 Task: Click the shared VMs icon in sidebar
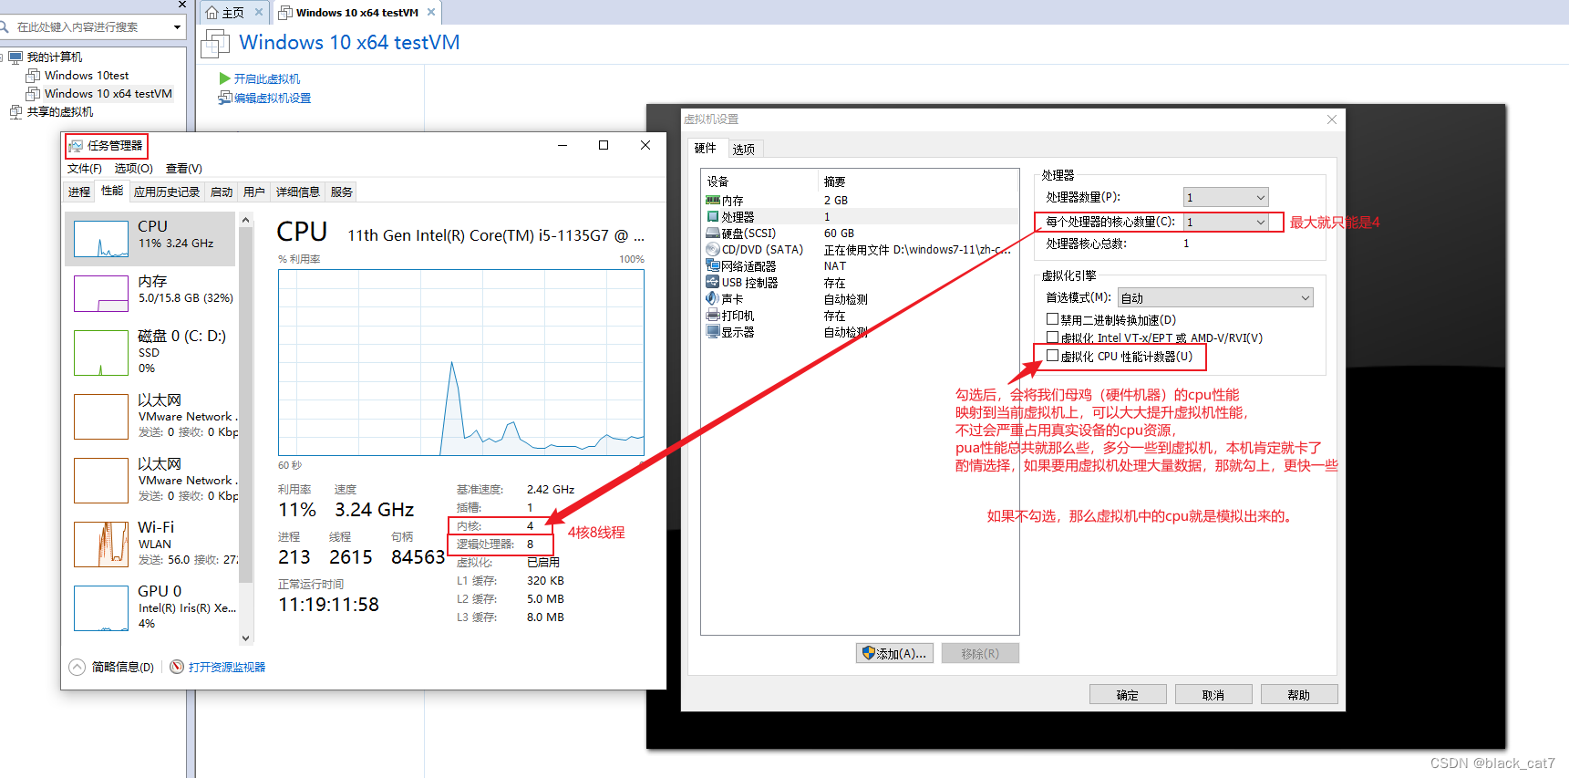15,111
